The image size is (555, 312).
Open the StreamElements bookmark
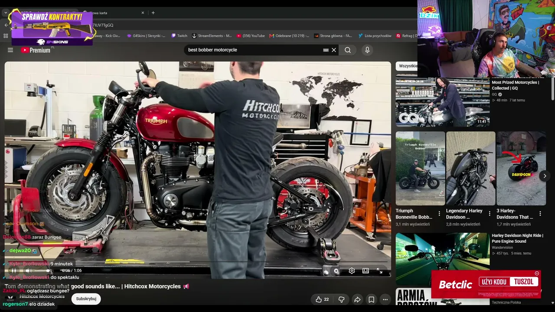tap(212, 36)
